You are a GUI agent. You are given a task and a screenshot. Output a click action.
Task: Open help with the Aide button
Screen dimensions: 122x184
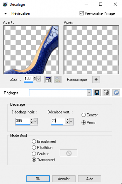point(90,179)
